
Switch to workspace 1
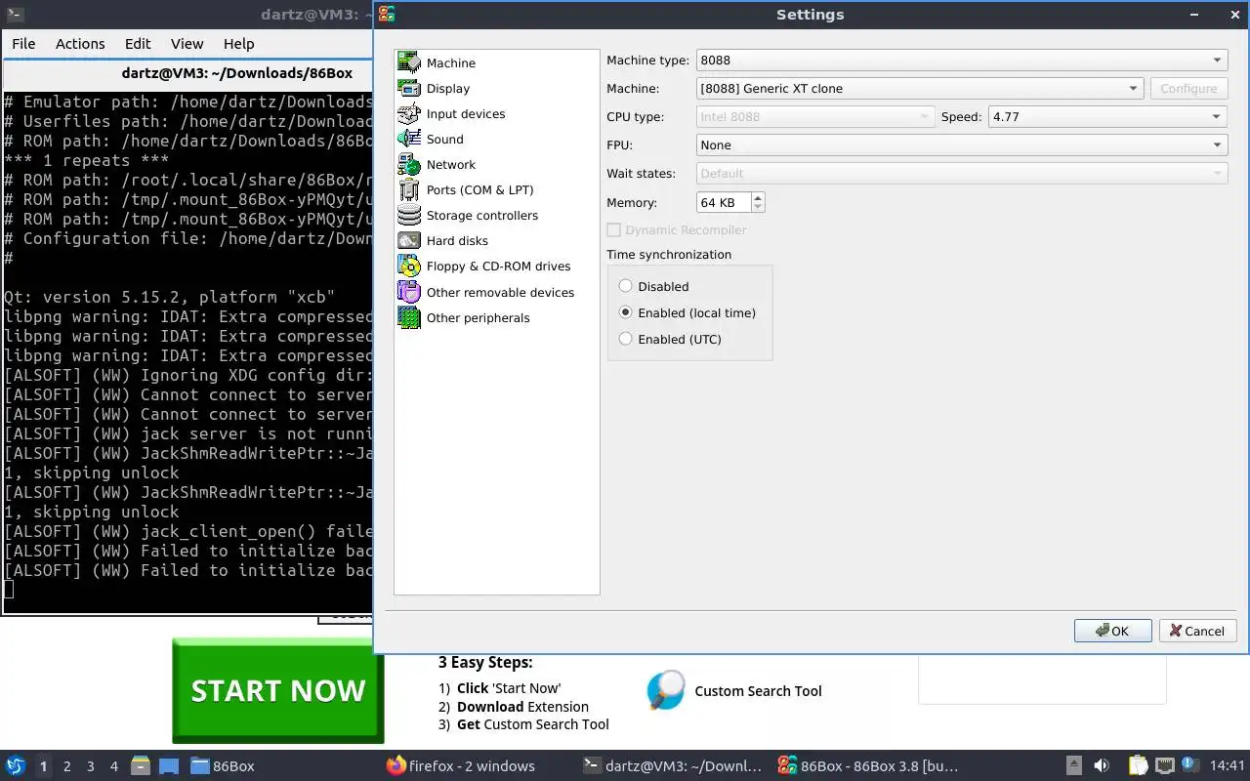(x=43, y=766)
